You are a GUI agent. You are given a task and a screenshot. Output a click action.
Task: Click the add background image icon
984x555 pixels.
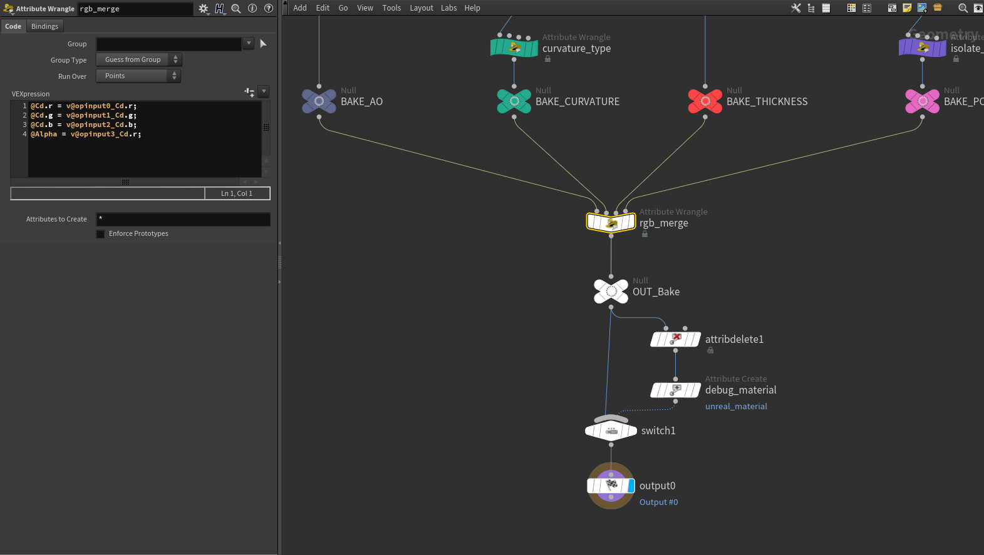pyautogui.click(x=922, y=8)
